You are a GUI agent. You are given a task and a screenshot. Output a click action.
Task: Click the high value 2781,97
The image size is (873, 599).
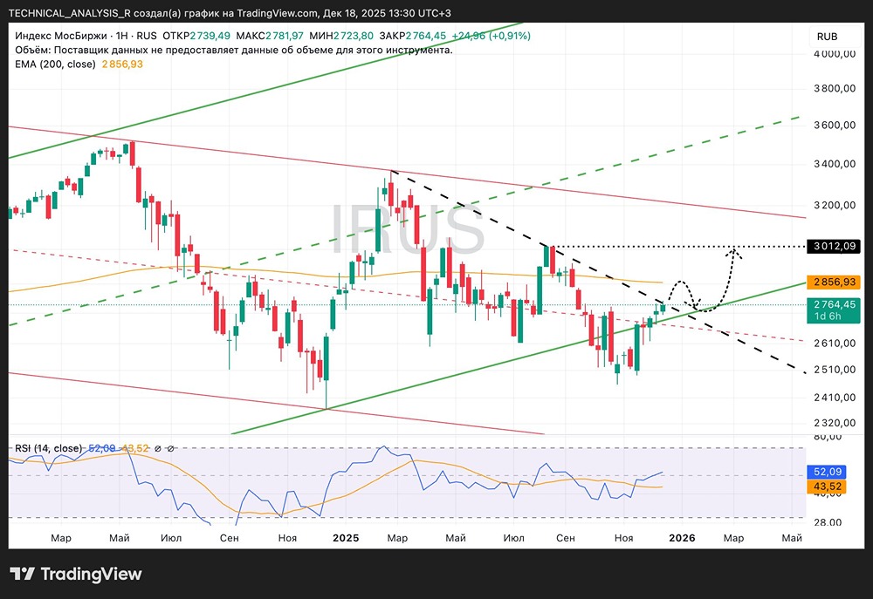click(x=285, y=36)
